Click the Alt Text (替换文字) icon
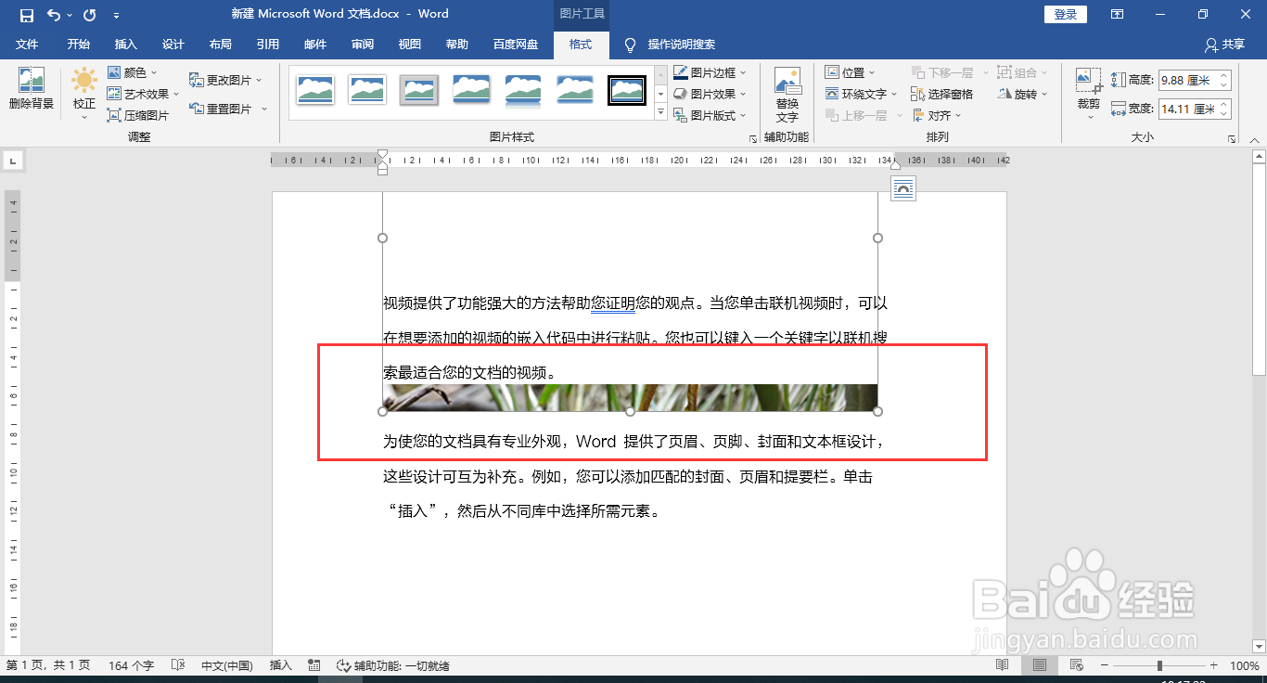 [787, 90]
